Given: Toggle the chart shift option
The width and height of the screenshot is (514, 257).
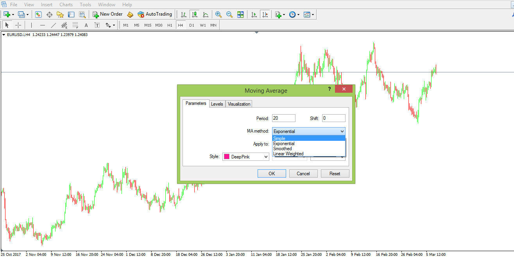Looking at the screenshot, I should coord(265,14).
